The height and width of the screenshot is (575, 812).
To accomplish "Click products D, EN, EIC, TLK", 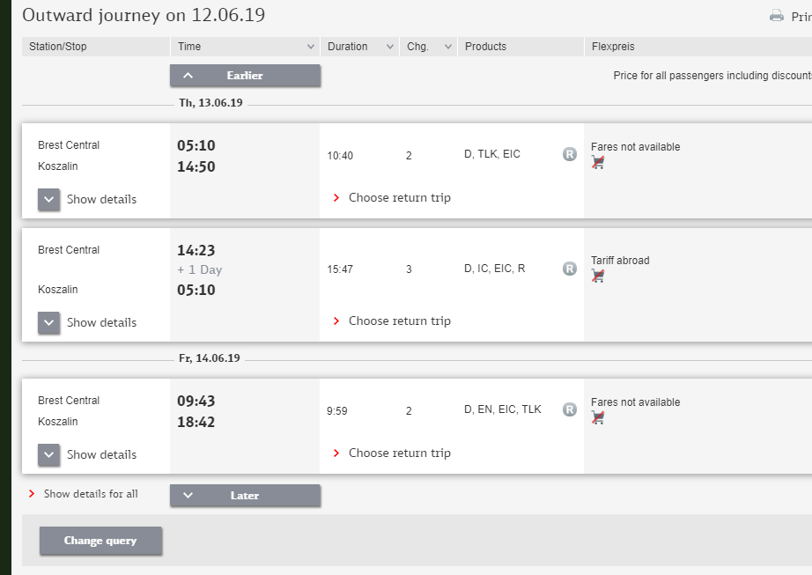I will tap(502, 409).
